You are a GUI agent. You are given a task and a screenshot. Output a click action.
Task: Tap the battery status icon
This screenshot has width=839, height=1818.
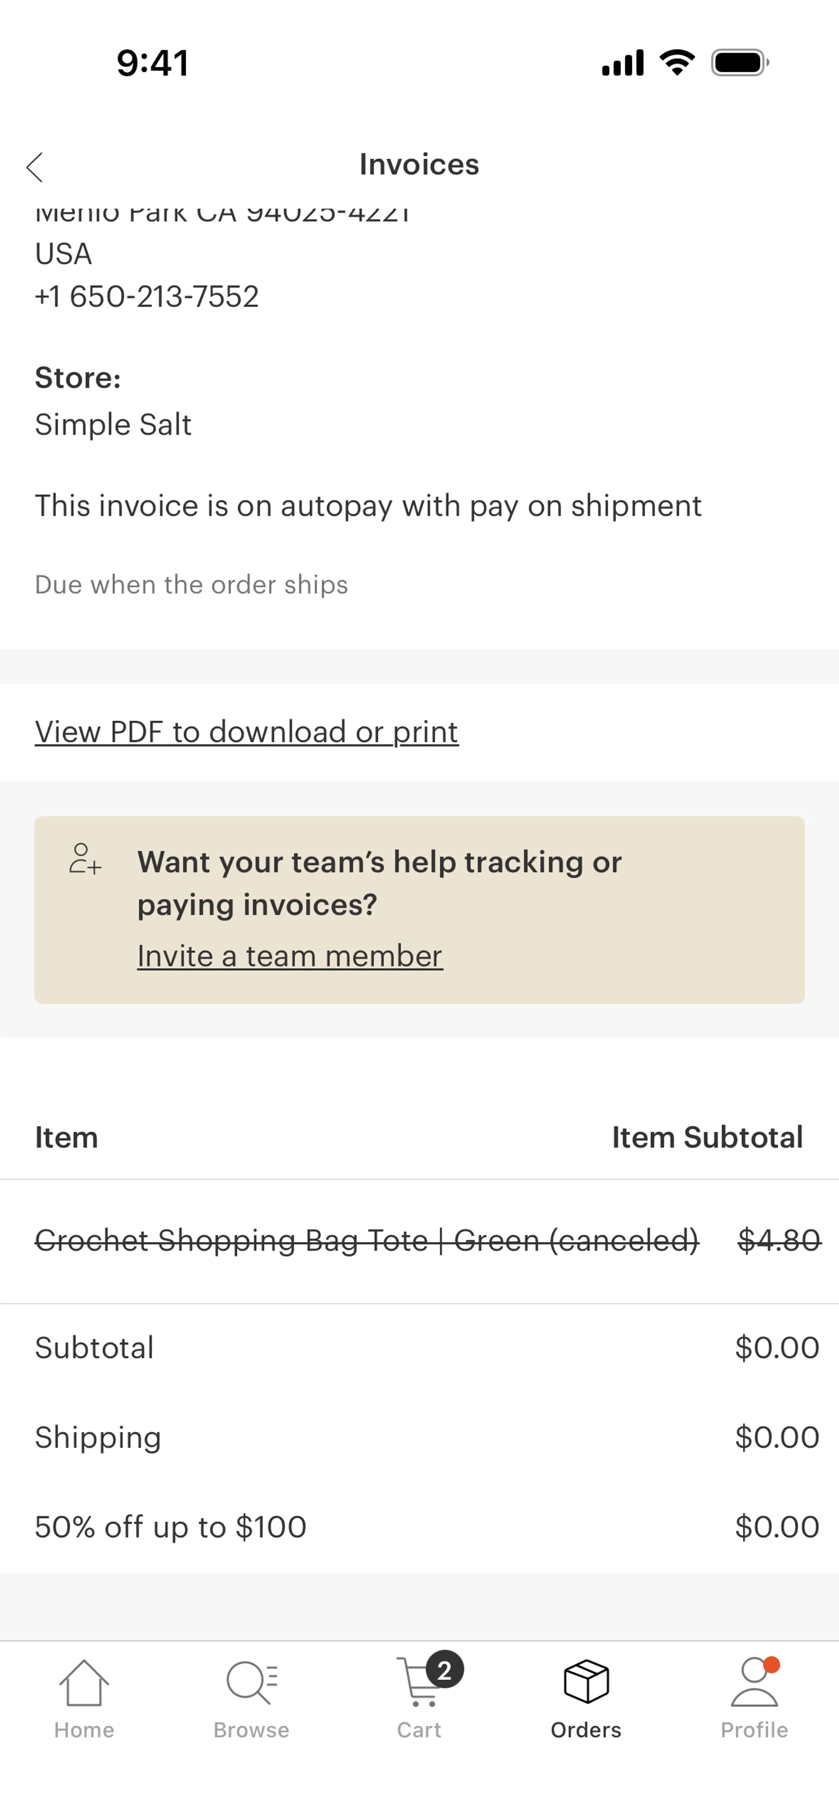[739, 63]
